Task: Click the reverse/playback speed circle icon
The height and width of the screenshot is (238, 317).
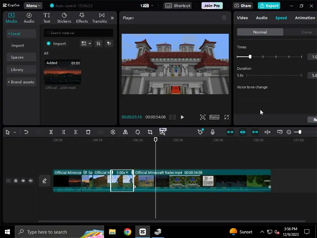Action: 113,132
